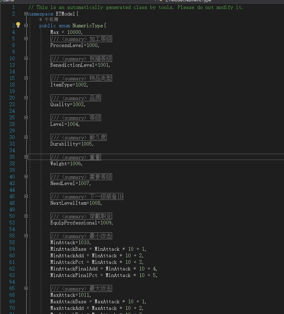
Task: Expand the 耐久度 summary comment
Action: coord(26,137)
